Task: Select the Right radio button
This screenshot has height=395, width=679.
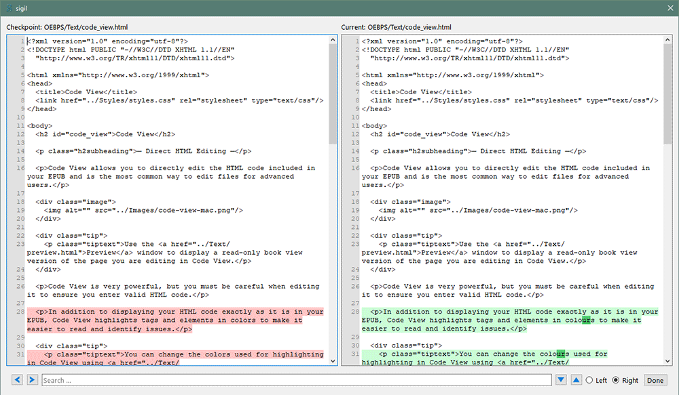Action: click(x=625, y=380)
